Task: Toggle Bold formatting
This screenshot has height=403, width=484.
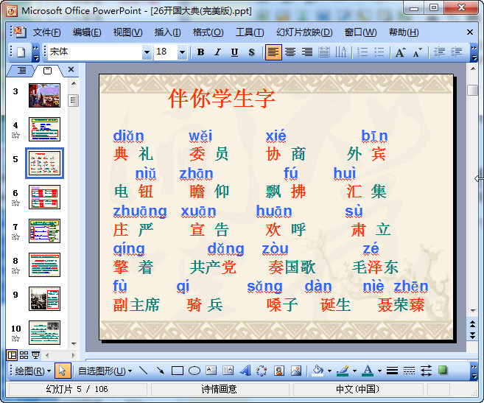Action: point(200,52)
